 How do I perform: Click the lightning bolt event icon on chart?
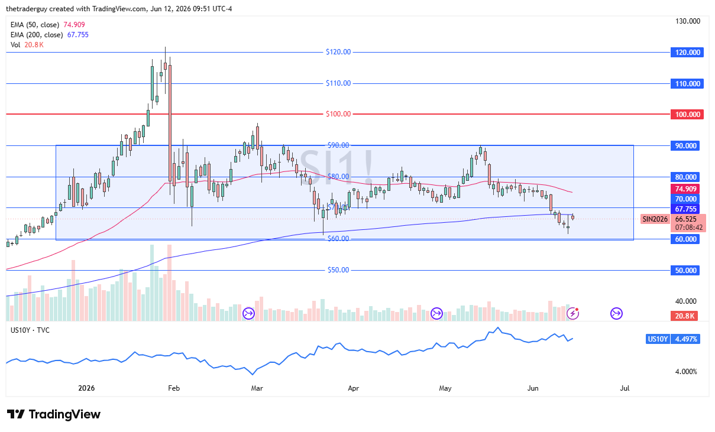tap(573, 313)
